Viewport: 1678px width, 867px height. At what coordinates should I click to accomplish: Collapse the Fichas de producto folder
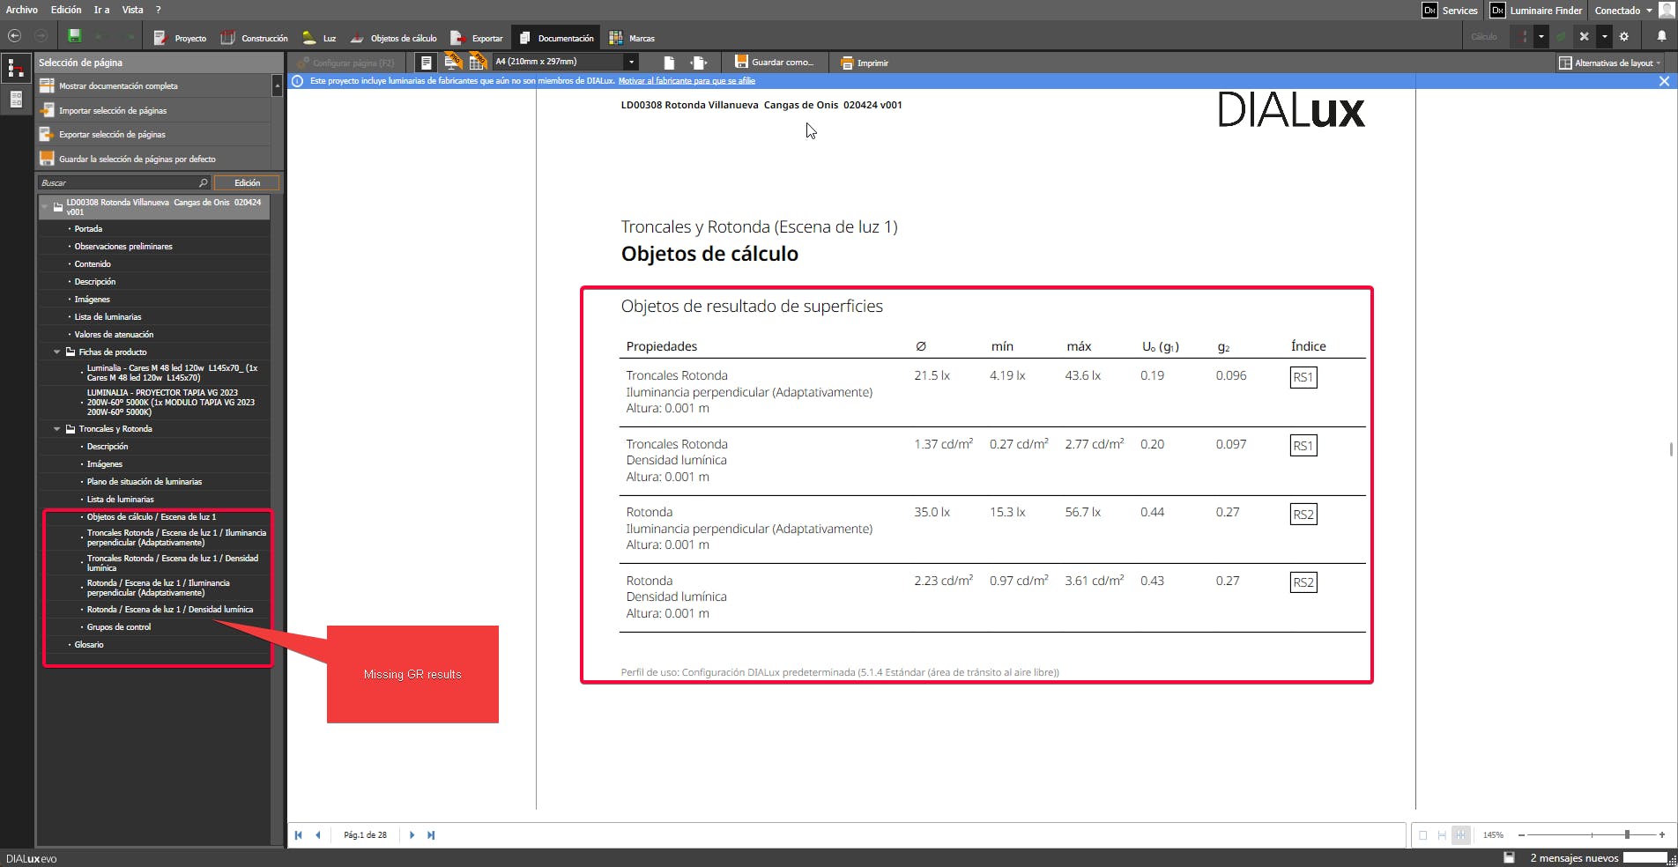click(57, 352)
